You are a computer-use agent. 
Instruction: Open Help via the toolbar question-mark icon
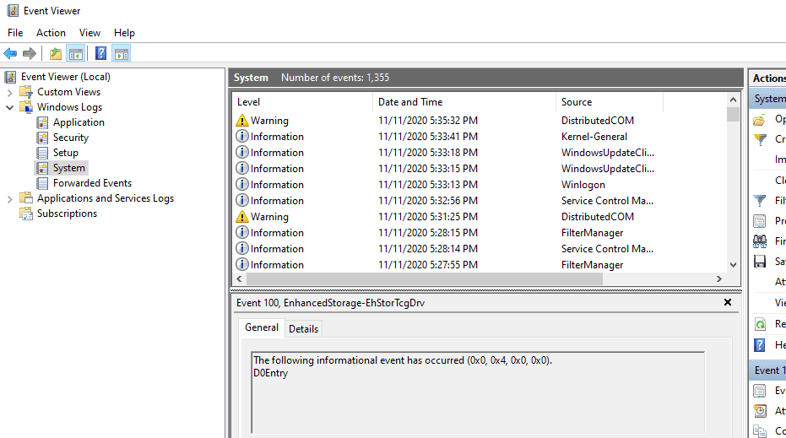[100, 53]
